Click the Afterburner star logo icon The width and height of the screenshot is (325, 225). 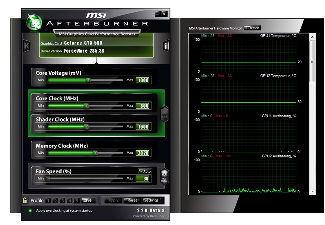34,22
